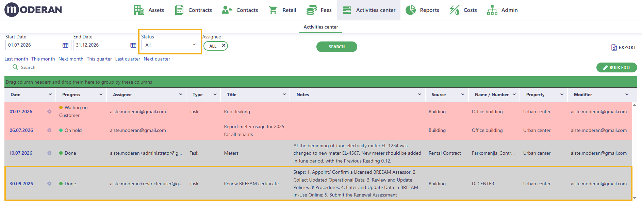This screenshot has height=205, width=642.
Task: Click the Admin hierarchy icon
Action: (492, 10)
